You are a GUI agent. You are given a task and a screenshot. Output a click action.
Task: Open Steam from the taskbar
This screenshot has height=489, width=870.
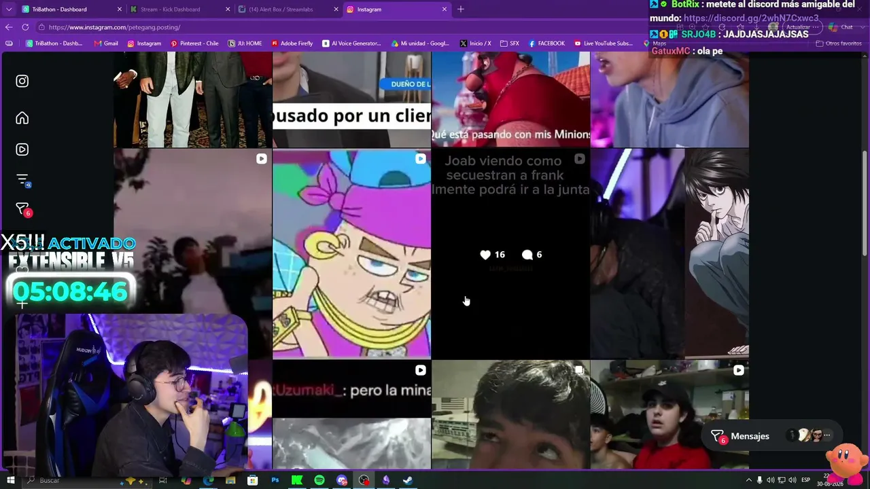pos(408,480)
